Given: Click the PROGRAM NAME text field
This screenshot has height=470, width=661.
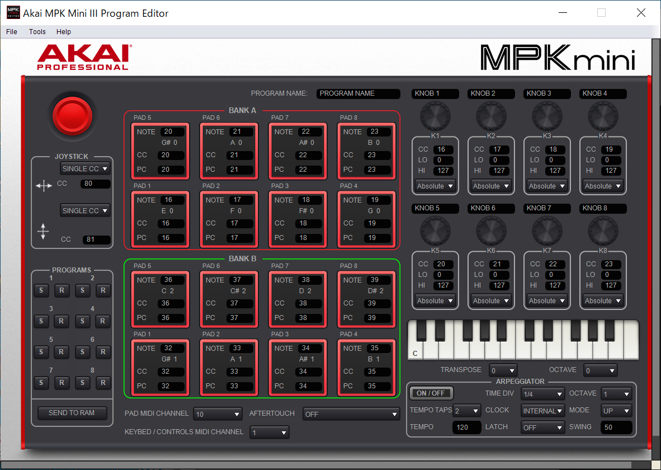Looking at the screenshot, I should pos(358,93).
